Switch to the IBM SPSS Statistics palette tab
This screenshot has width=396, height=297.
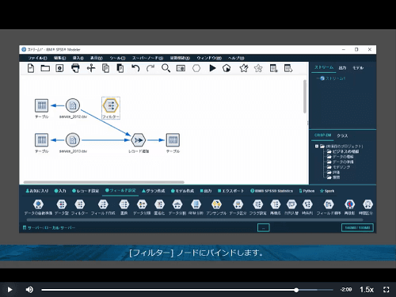pos(272,191)
